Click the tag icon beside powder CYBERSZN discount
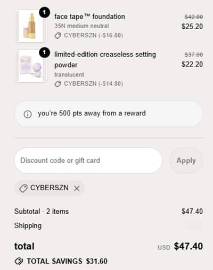 pyautogui.click(x=58, y=84)
